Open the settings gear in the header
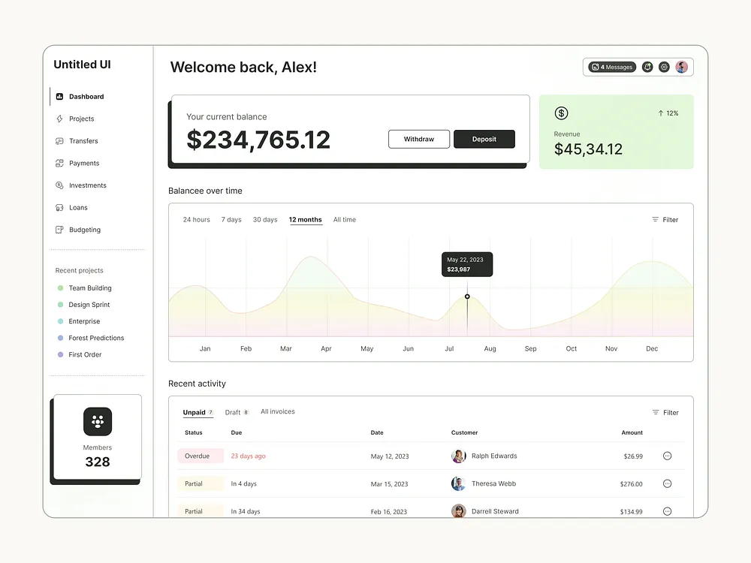 (x=664, y=67)
